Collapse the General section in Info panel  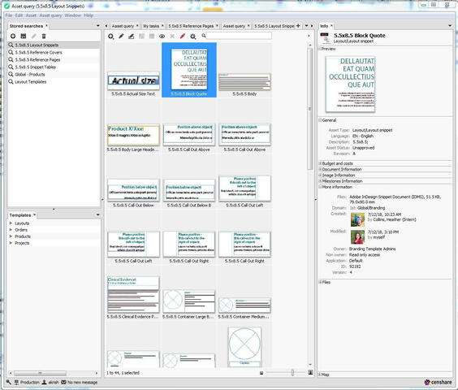pyautogui.click(x=320, y=120)
